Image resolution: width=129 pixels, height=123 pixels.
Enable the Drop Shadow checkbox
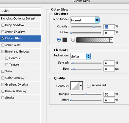point(3,25)
